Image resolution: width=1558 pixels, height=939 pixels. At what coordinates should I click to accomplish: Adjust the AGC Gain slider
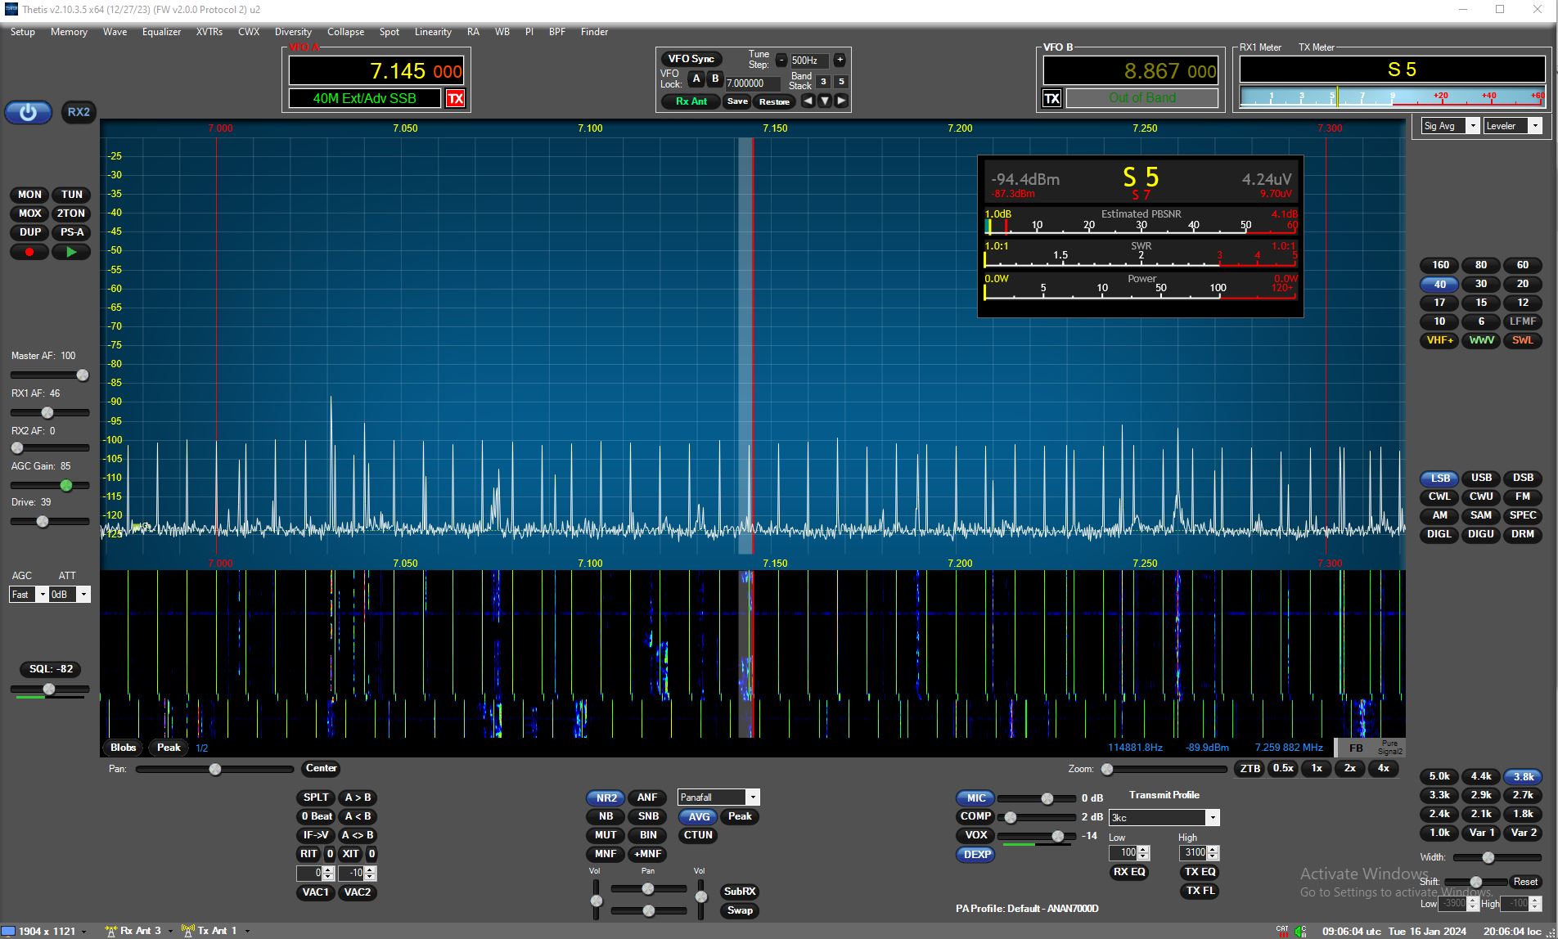coord(50,485)
